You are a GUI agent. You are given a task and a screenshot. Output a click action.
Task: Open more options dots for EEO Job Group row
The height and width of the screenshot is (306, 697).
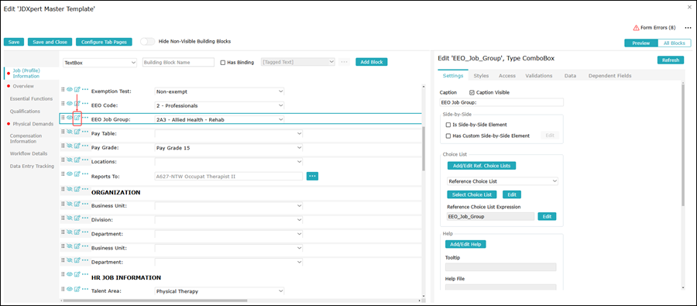pyautogui.click(x=85, y=118)
